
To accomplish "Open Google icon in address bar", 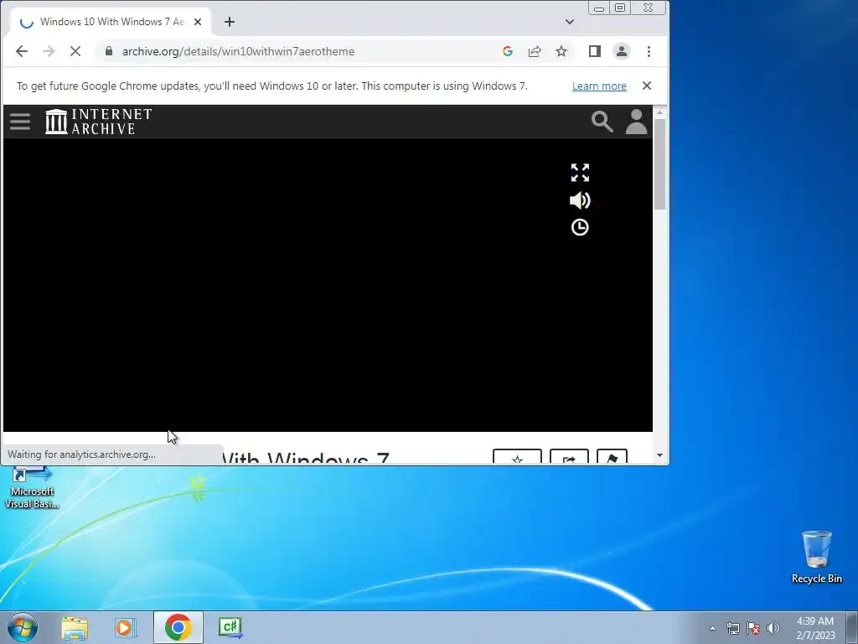I will [508, 51].
